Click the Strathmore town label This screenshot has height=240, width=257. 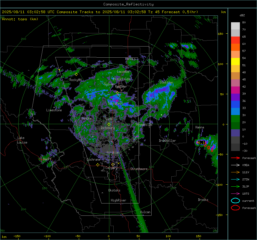(x=139, y=169)
